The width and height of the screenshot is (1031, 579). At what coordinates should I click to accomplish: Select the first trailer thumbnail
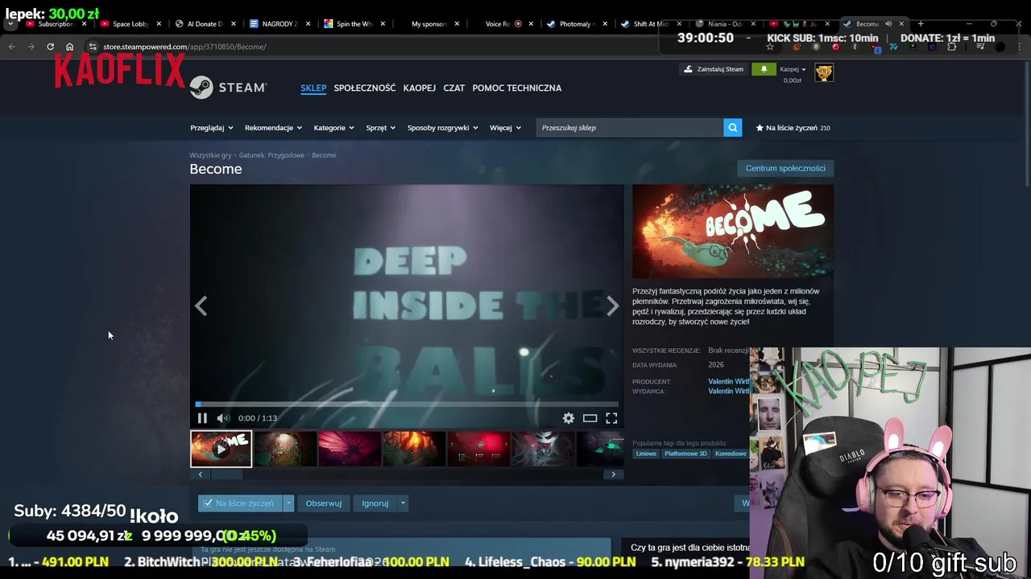pos(221,449)
